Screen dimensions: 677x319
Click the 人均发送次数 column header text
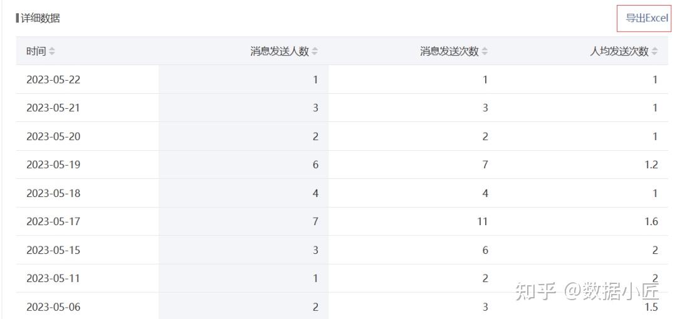619,51
